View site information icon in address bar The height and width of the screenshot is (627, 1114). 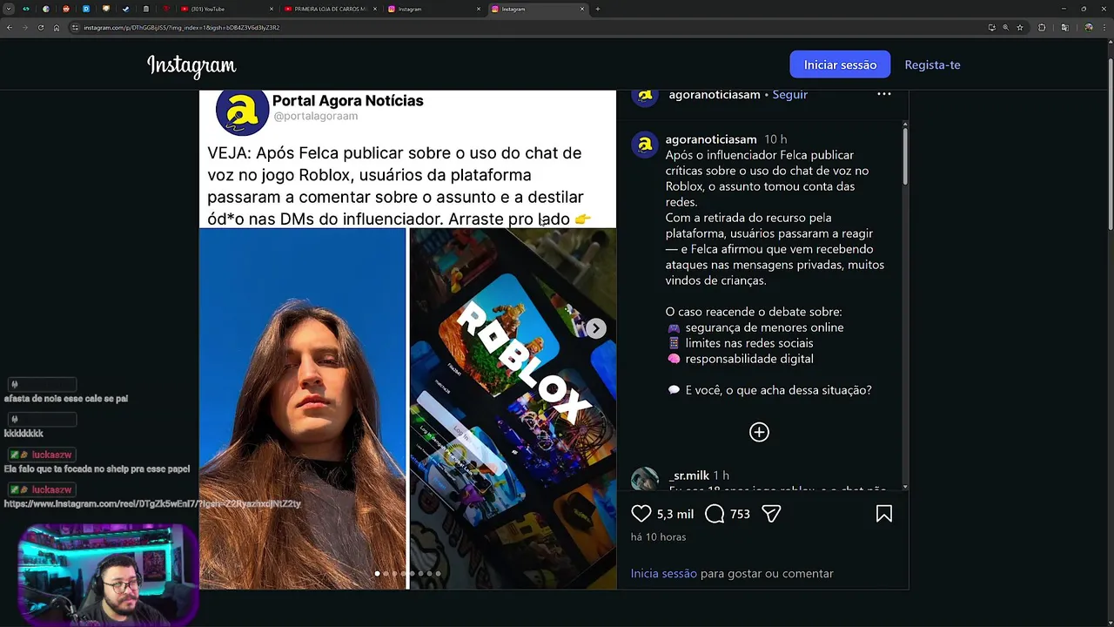pos(76,27)
